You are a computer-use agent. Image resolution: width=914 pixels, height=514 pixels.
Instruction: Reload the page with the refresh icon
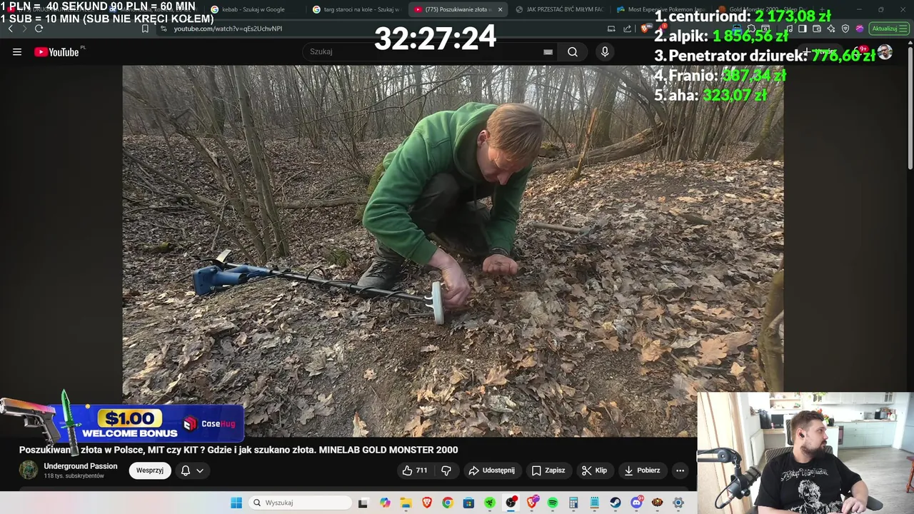pyautogui.click(x=39, y=29)
